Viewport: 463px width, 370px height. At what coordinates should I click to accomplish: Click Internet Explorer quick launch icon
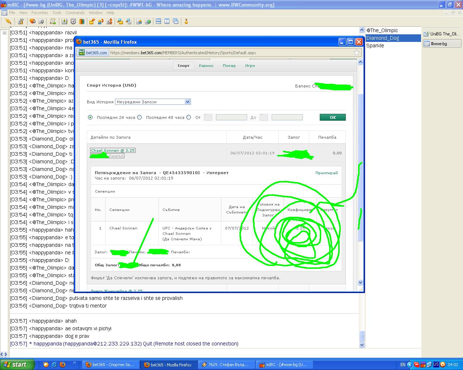[54, 365]
